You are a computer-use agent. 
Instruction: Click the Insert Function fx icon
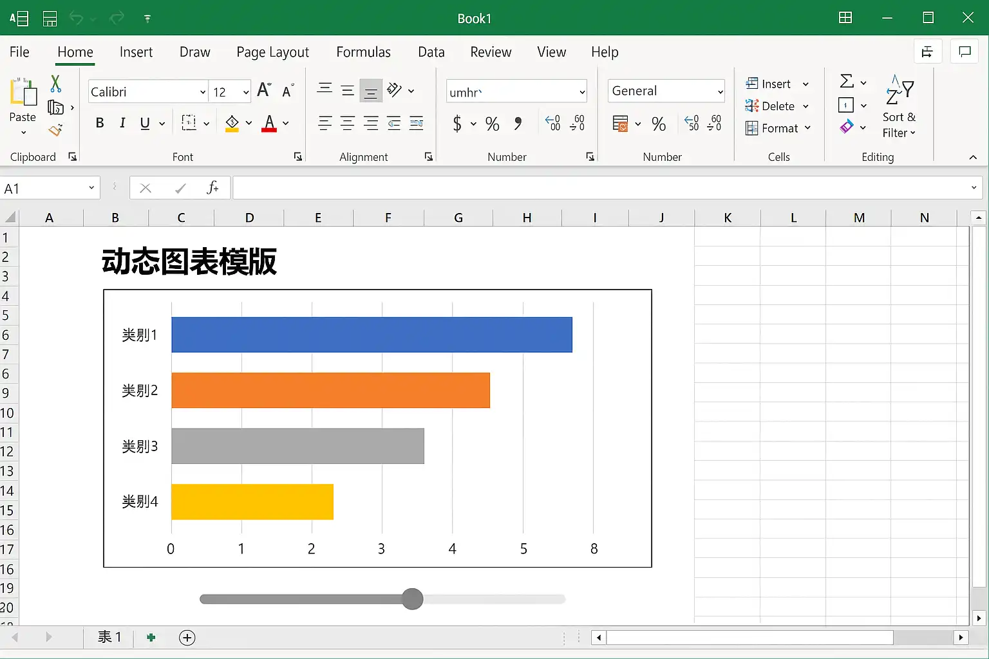coord(212,188)
